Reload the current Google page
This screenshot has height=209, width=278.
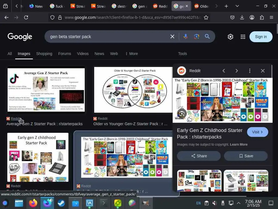click(26, 17)
